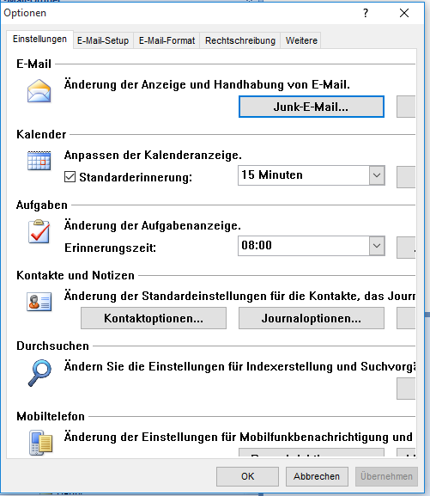Click the Abbrechen button
The image size is (430, 496).
pyautogui.click(x=317, y=476)
